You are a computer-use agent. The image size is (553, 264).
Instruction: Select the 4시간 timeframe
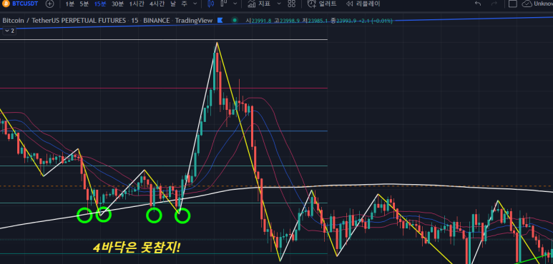pyautogui.click(x=157, y=4)
